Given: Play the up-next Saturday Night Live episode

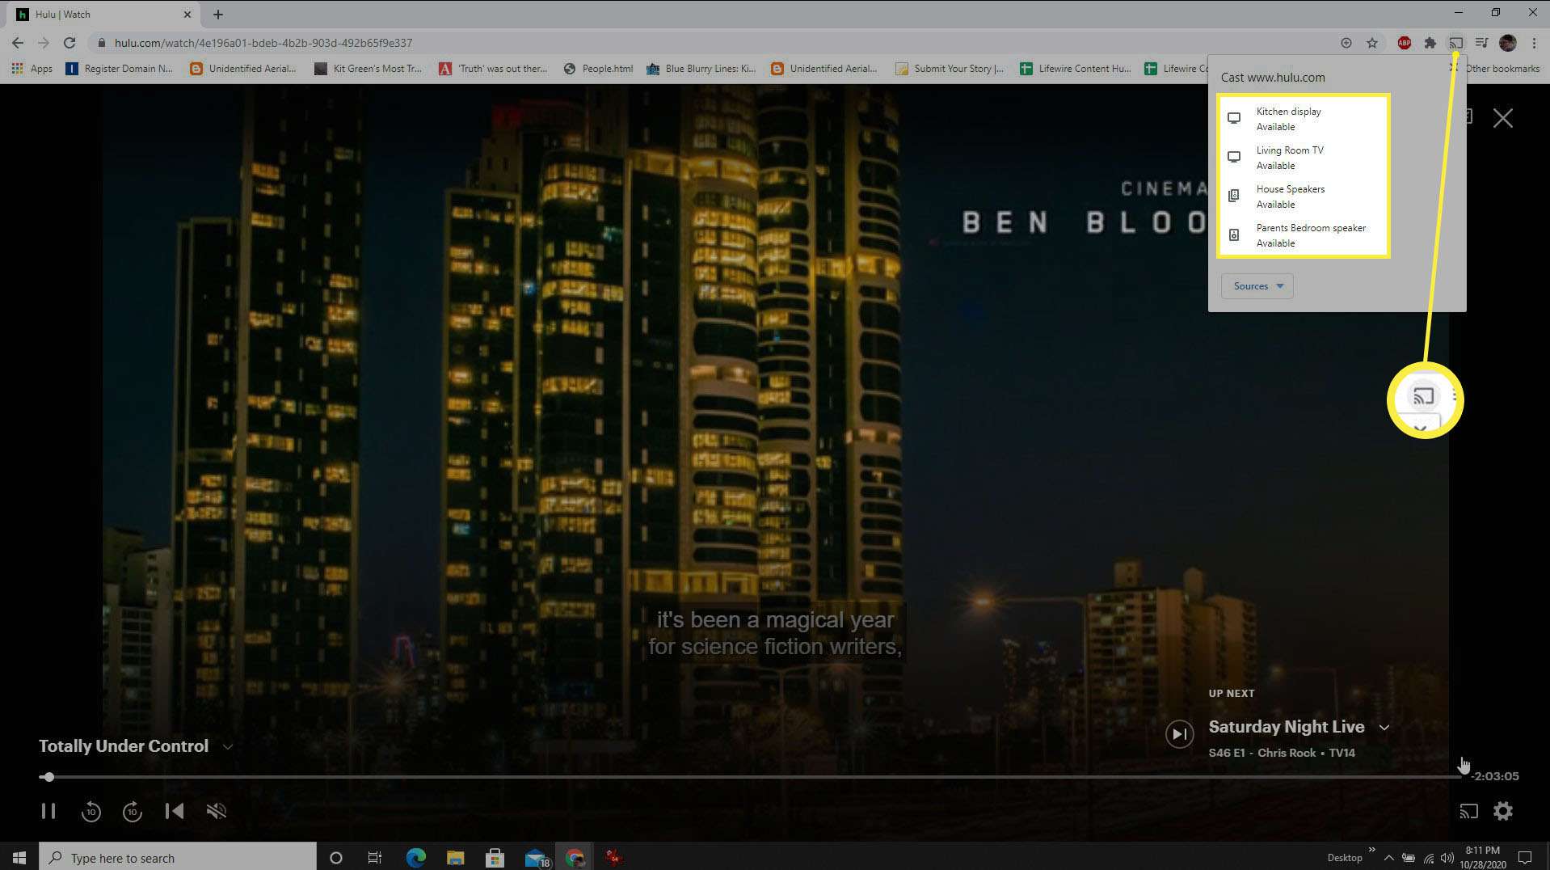Looking at the screenshot, I should 1180,734.
